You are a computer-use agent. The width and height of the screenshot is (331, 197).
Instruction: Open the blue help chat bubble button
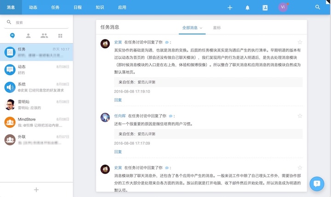317,184
